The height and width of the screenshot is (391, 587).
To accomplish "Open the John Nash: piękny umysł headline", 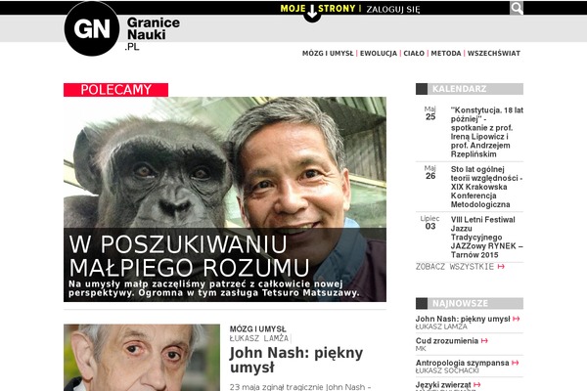I will (296, 360).
